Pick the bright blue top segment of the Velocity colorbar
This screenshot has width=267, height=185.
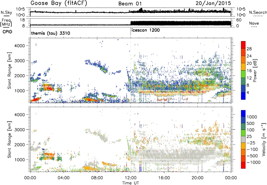243,114
